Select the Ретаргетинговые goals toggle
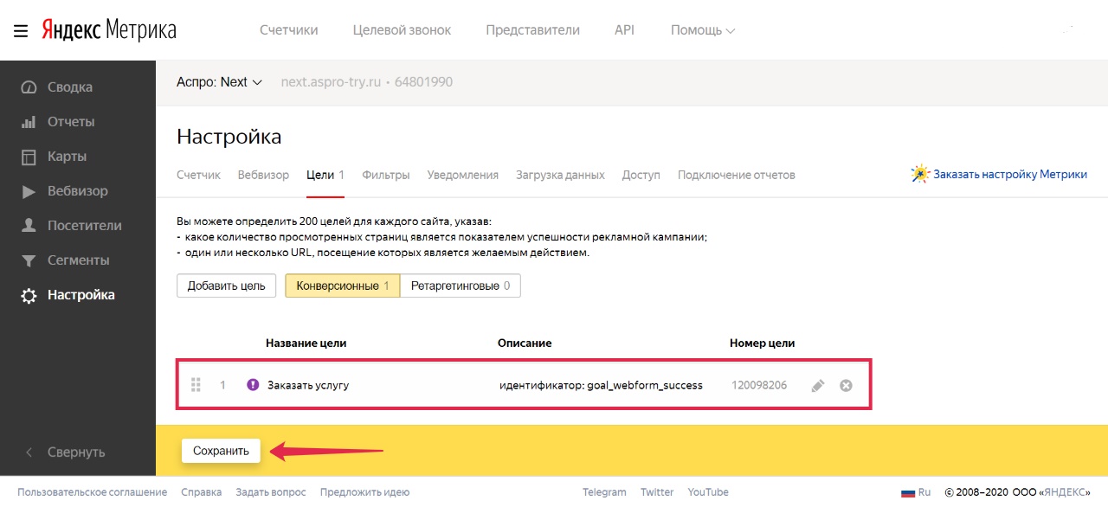This screenshot has width=1108, height=507. click(x=461, y=286)
